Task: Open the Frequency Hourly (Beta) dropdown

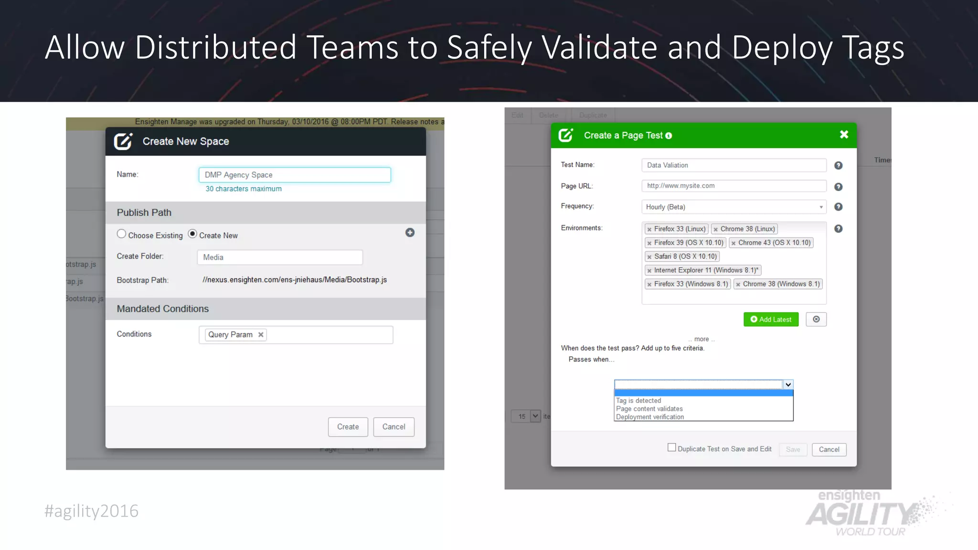Action: point(734,207)
